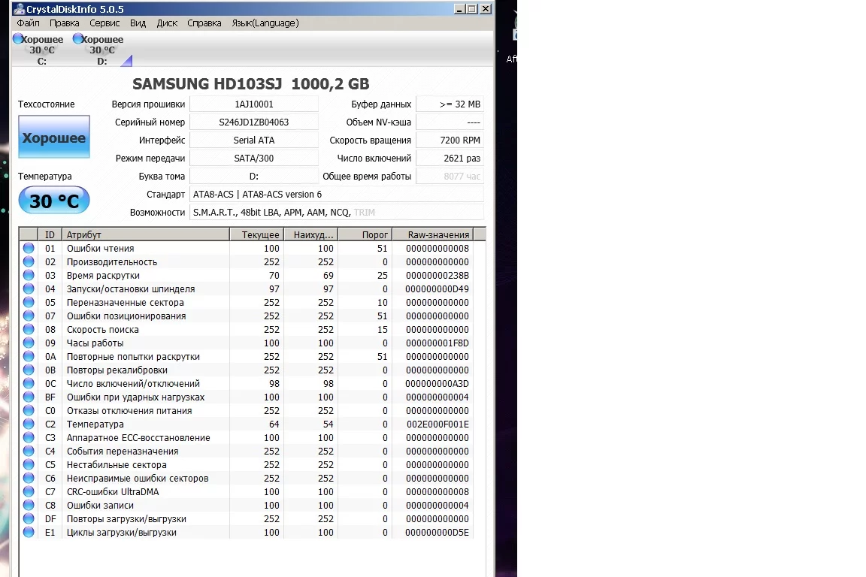Image resolution: width=866 pixels, height=577 pixels.
Task: Click status circle for Нестабильные сектора
Action: (x=28, y=465)
